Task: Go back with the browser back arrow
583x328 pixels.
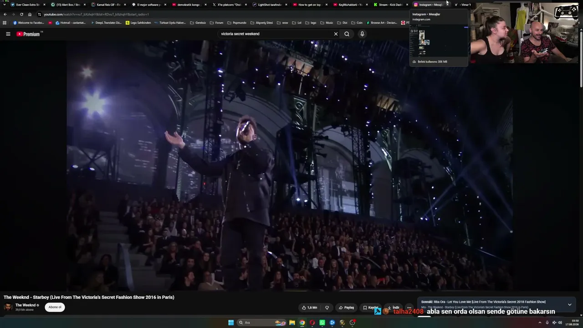Action: click(x=5, y=14)
